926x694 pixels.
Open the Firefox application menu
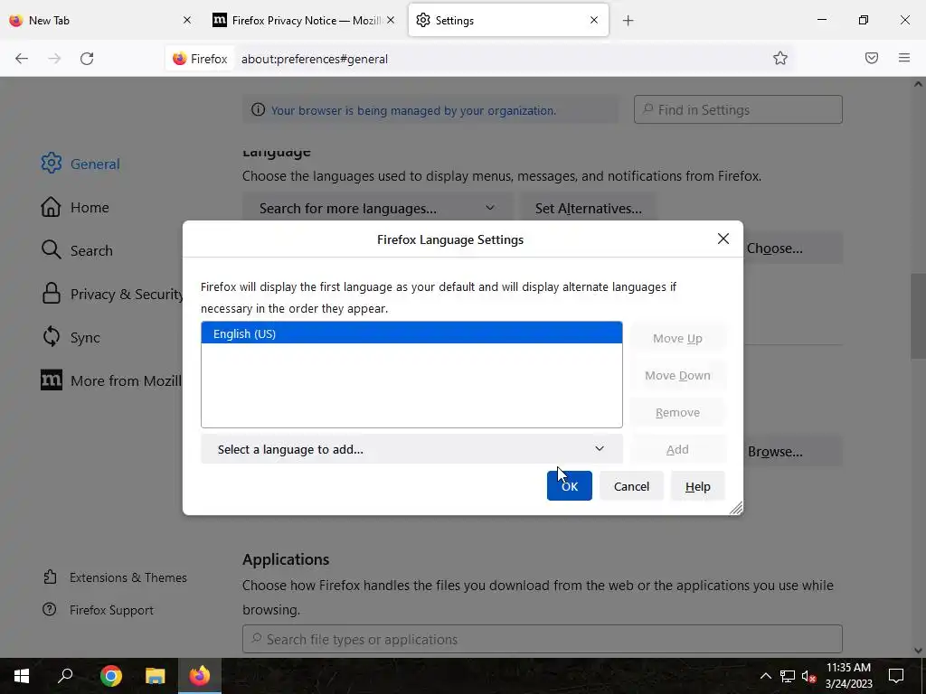click(904, 58)
